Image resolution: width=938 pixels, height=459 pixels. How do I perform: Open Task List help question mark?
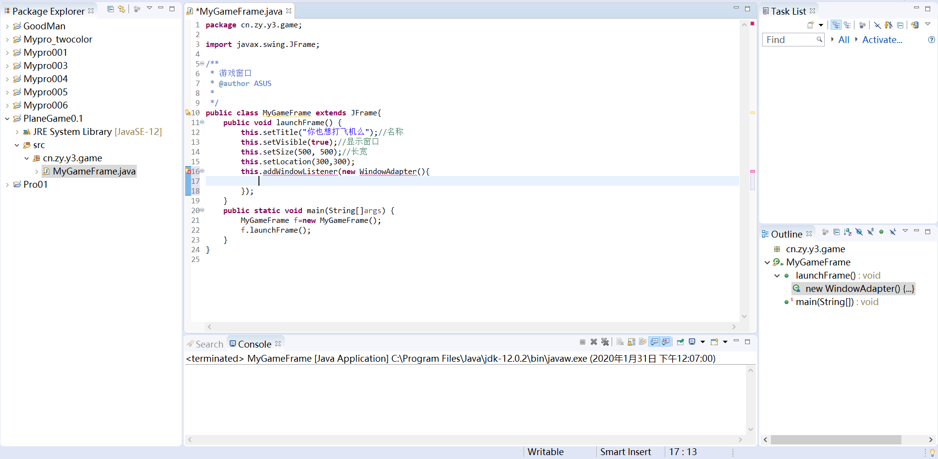(931, 40)
